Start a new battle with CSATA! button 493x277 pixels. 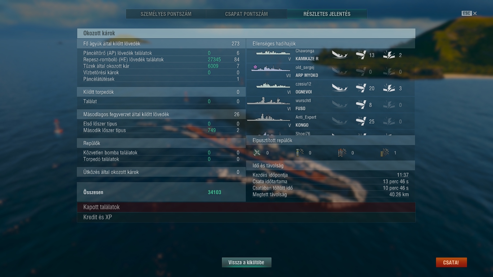(x=451, y=263)
